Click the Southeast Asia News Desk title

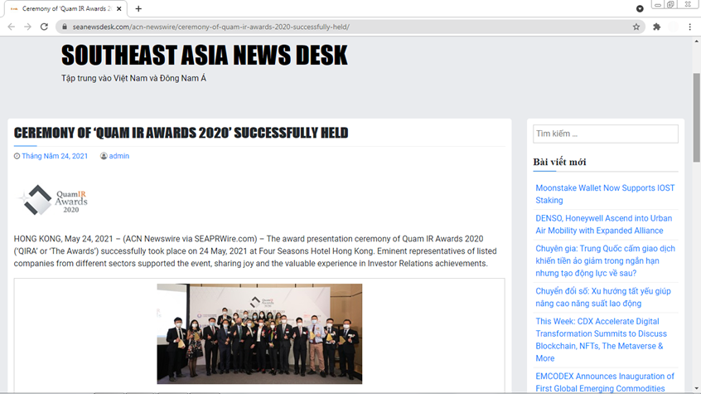(205, 56)
